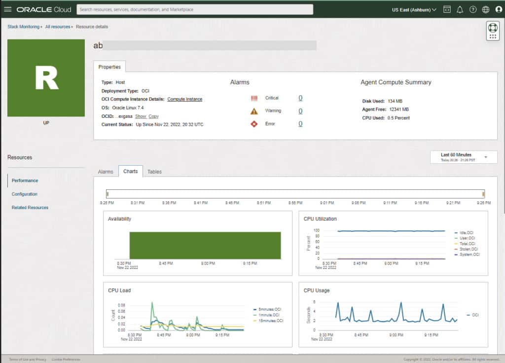Switch to the Alarms tab

(x=105, y=172)
